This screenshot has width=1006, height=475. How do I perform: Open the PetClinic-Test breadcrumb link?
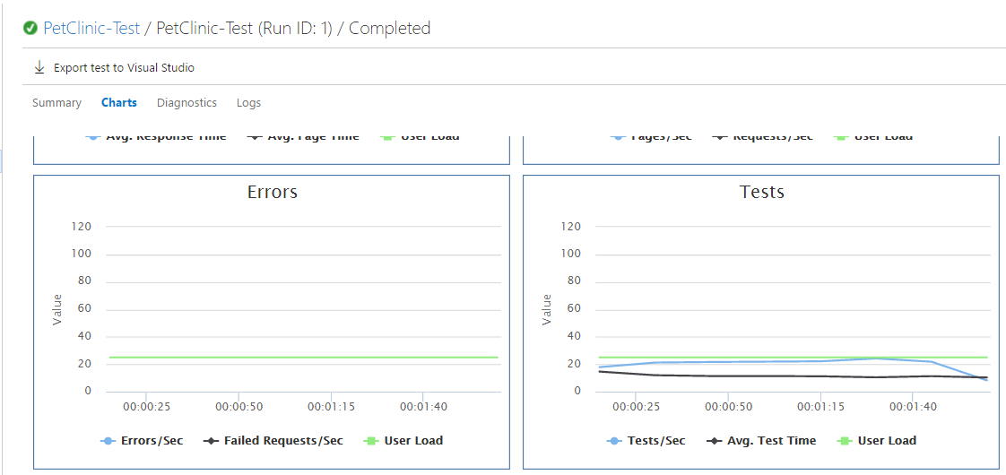pyautogui.click(x=91, y=29)
